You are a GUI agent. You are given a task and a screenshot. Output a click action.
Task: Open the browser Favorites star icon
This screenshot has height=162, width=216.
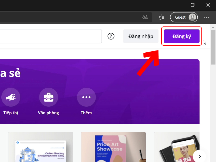(161, 17)
